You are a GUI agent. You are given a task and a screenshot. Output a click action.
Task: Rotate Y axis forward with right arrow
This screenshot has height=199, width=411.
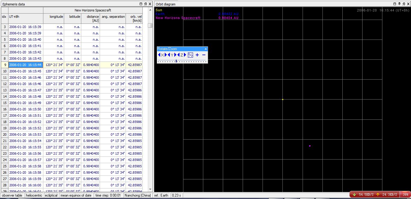click(x=176, y=55)
